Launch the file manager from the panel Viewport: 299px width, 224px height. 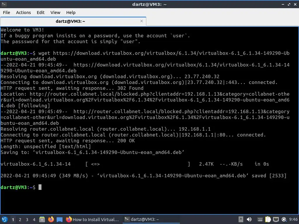tap(42, 219)
